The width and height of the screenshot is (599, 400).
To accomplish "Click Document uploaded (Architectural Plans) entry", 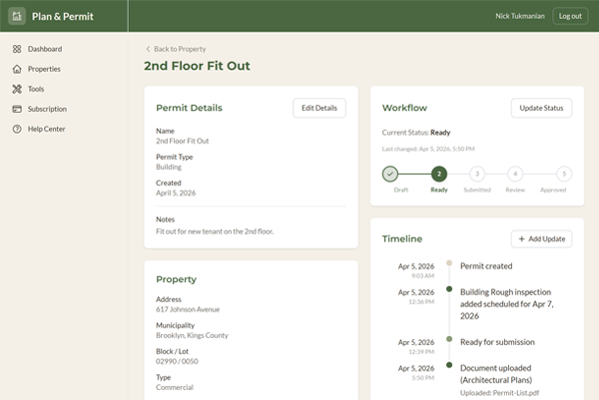I will (x=496, y=374).
